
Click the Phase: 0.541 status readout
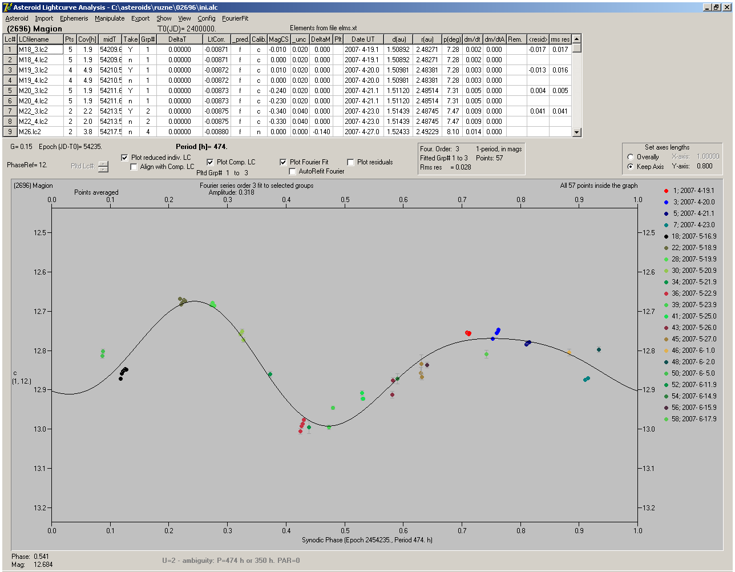[x=30, y=556]
